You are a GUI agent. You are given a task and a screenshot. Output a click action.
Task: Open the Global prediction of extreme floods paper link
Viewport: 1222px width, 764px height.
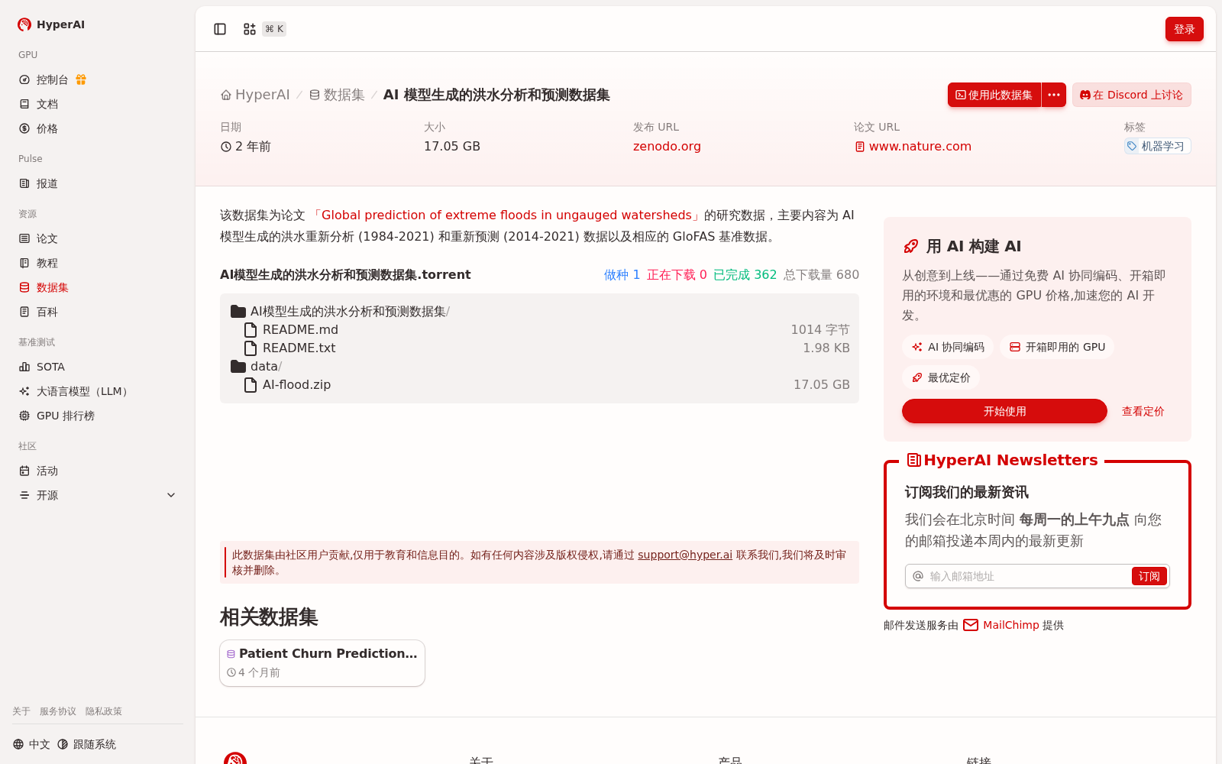pos(506,215)
